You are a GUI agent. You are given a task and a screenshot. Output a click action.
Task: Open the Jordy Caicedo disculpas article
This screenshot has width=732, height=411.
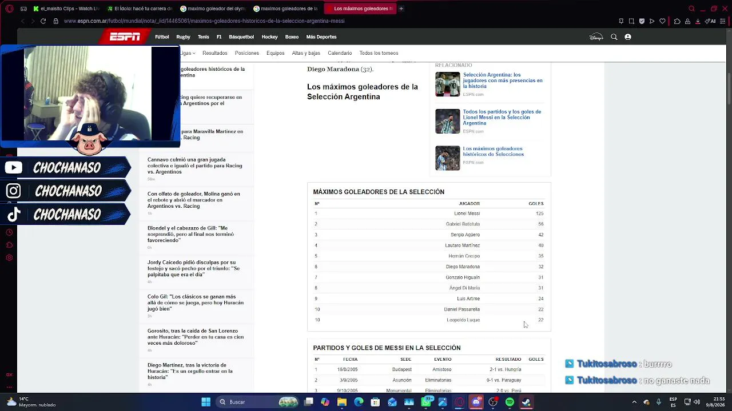pyautogui.click(x=193, y=268)
